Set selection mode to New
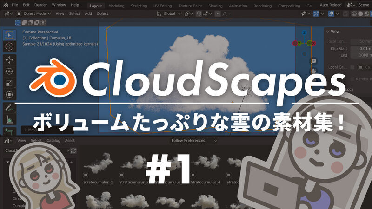 [18, 22]
